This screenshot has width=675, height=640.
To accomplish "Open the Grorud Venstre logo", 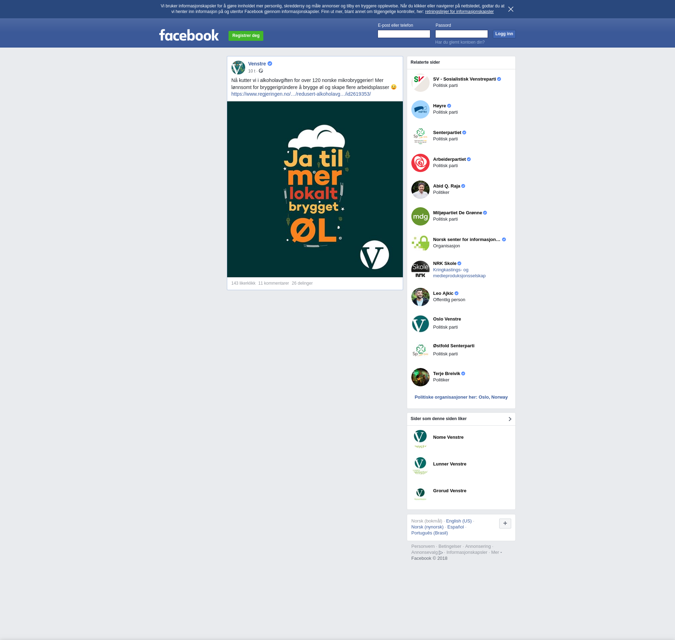I will click(420, 492).
